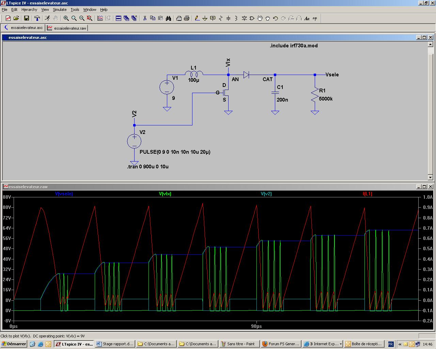Click the Tile Windows horizontally icon
436x349 pixels.
pyautogui.click(x=119, y=18)
